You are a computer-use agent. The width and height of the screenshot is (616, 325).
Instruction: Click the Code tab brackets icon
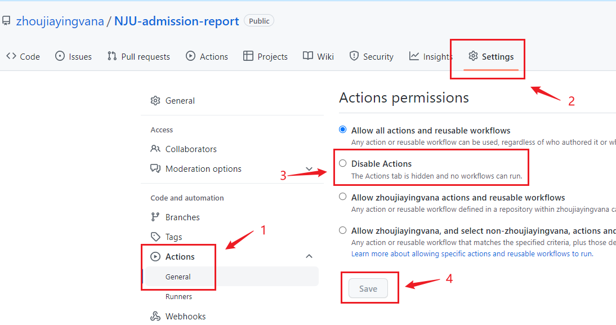click(11, 56)
